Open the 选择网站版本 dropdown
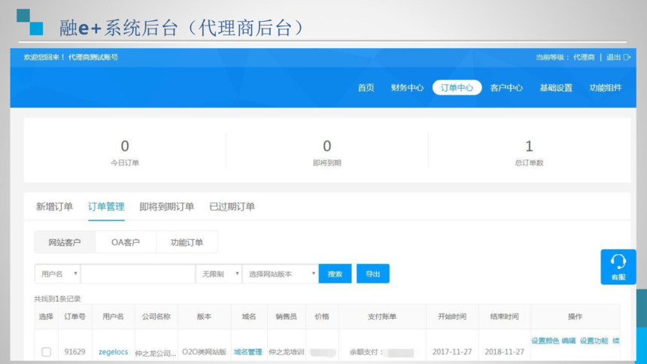The image size is (647, 364). pos(280,275)
